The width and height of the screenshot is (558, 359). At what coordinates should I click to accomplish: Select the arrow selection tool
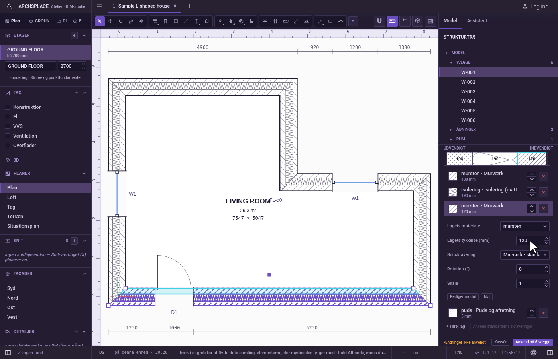pyautogui.click(x=100, y=21)
